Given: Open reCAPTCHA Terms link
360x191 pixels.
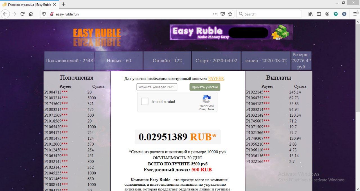Looking at the screenshot, I should click(x=211, y=109).
